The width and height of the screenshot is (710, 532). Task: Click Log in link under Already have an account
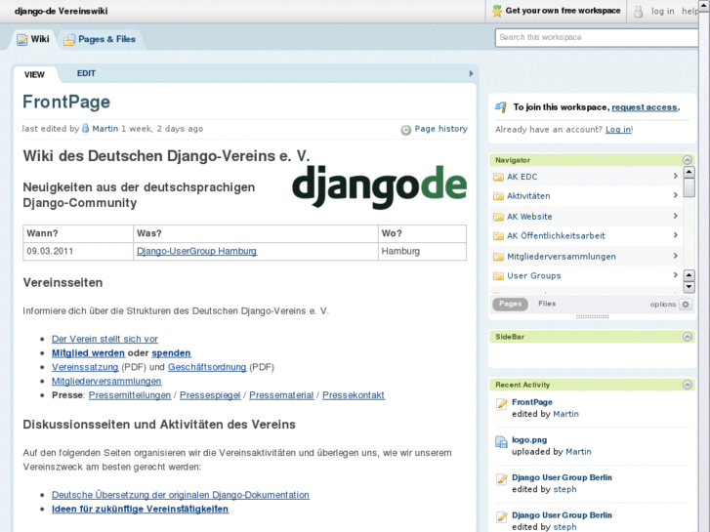tap(618, 130)
